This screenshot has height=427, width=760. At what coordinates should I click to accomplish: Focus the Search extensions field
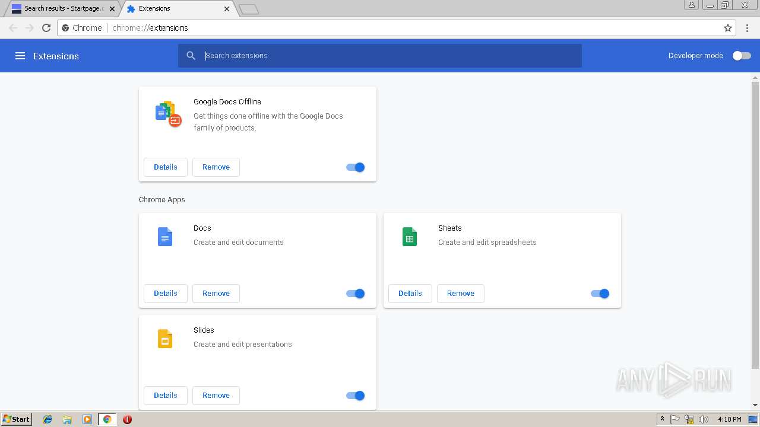(x=380, y=56)
